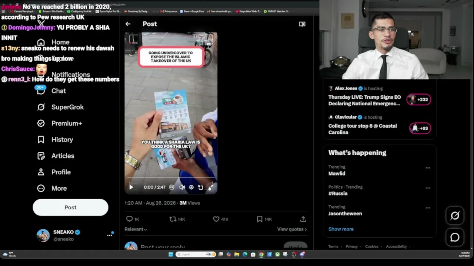Open the floating Grok button
The image size is (474, 266).
tap(455, 215)
